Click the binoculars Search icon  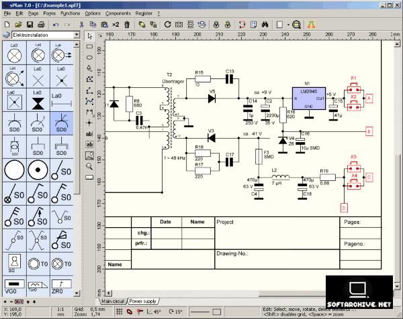coord(265,25)
